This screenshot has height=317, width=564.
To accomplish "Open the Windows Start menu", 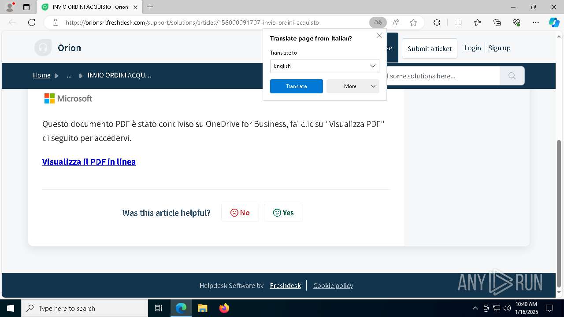I will point(11,308).
